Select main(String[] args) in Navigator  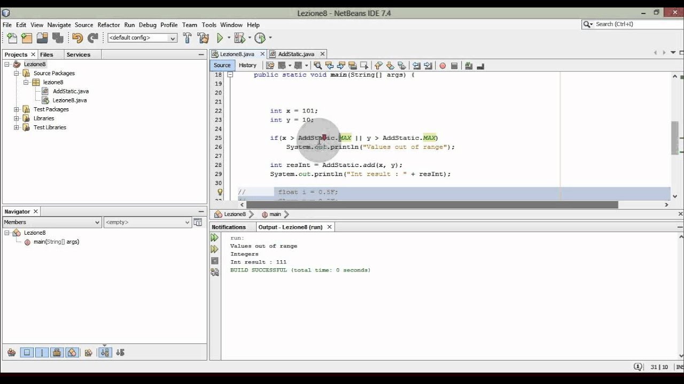pos(56,242)
